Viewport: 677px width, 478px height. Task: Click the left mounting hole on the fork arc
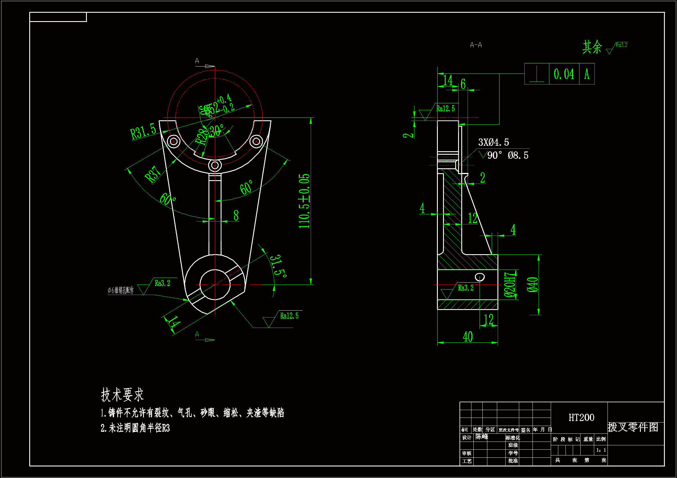tap(174, 141)
